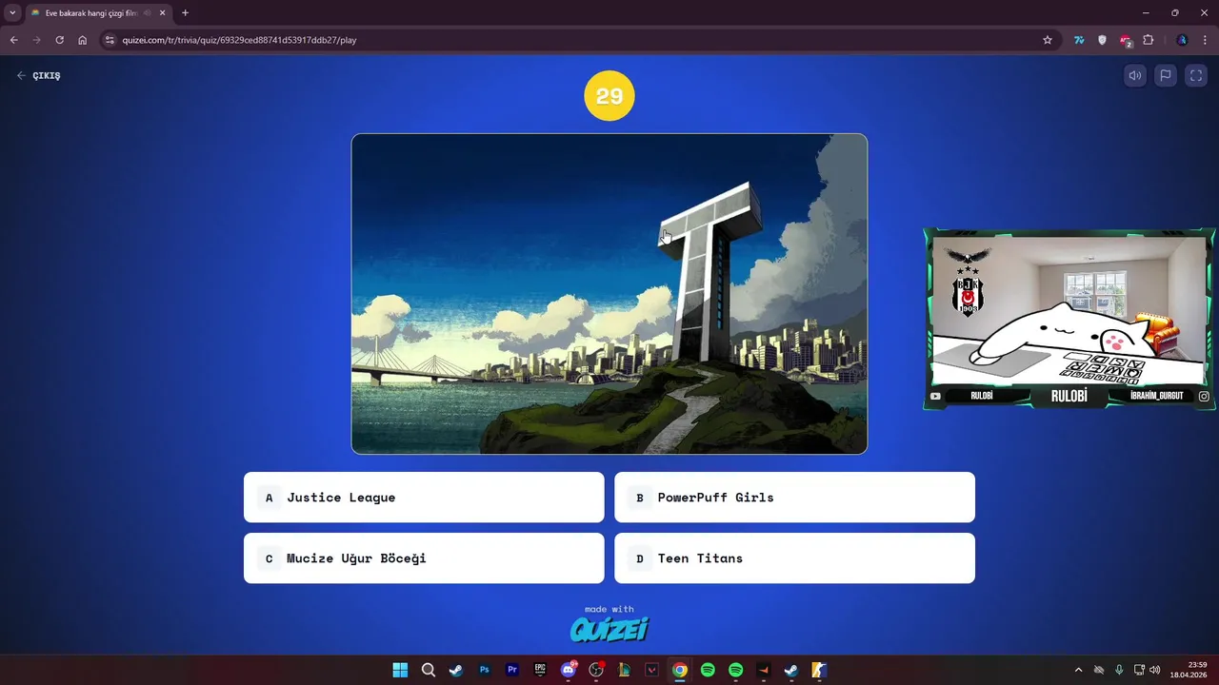The image size is (1219, 685).
Task: Click the İBRAHİM_GURGUT Instagram label in overlay
Action: [1156, 396]
